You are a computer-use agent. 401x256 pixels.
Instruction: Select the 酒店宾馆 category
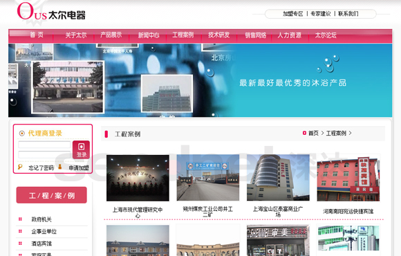coord(41,244)
